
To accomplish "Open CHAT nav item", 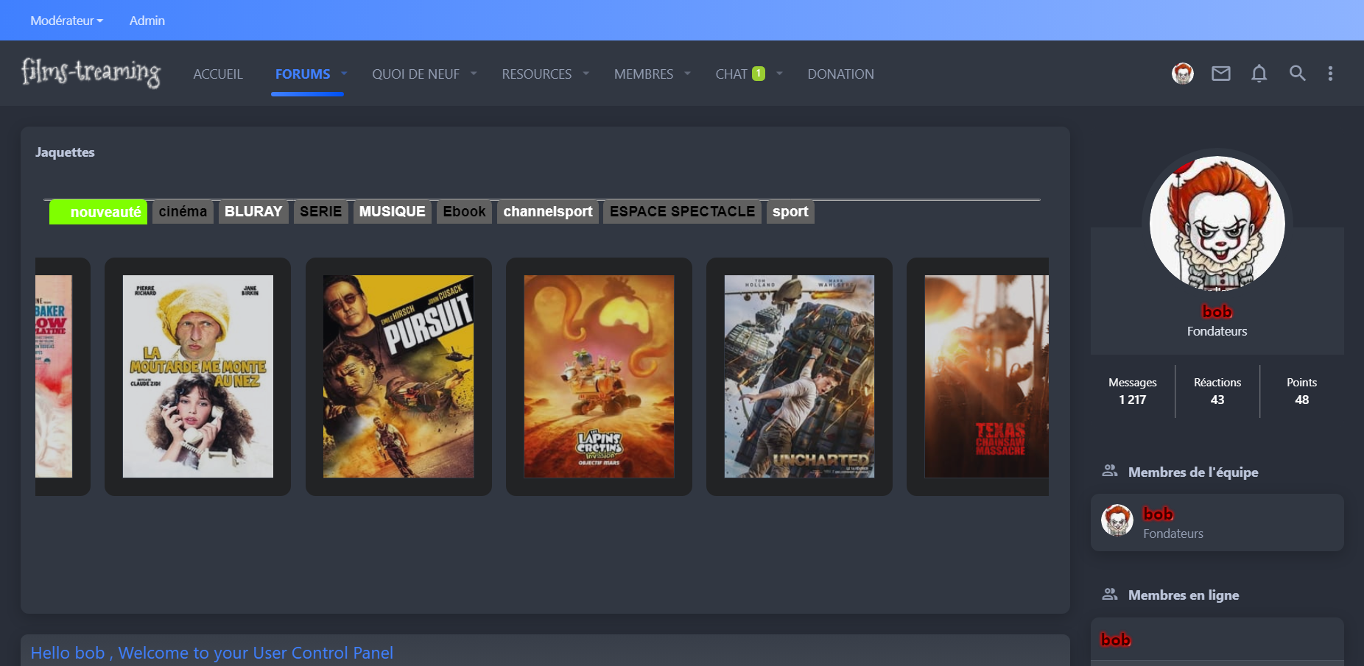I will (731, 74).
